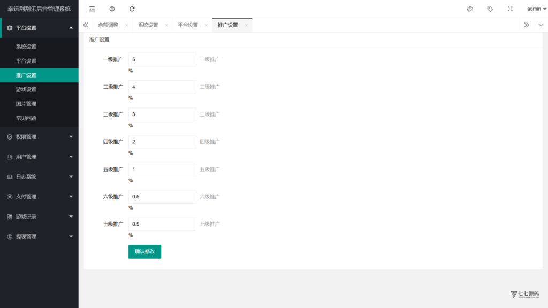Expand the 支付管理 menu group
548x308 pixels.
pyautogui.click(x=39, y=197)
